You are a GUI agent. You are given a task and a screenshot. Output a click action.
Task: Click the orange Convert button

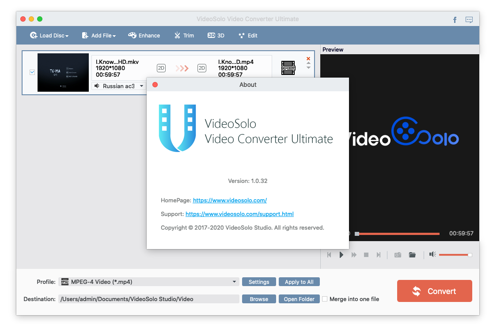pyautogui.click(x=434, y=291)
